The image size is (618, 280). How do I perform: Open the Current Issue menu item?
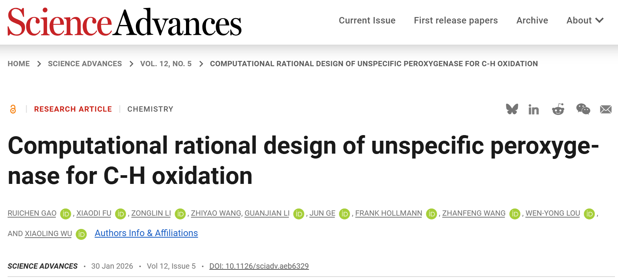click(x=367, y=20)
